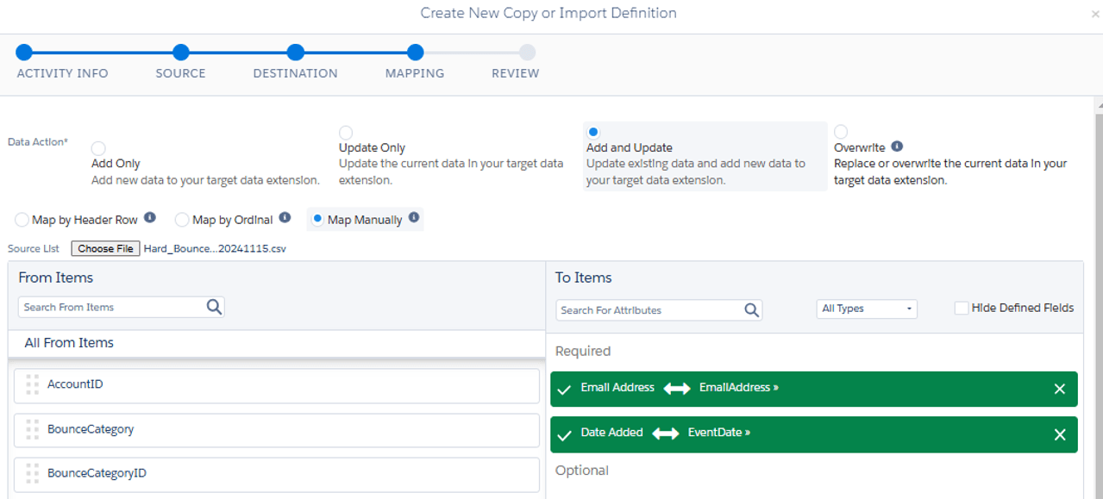Click the Required section label
The width and height of the screenshot is (1103, 499).
(x=583, y=352)
